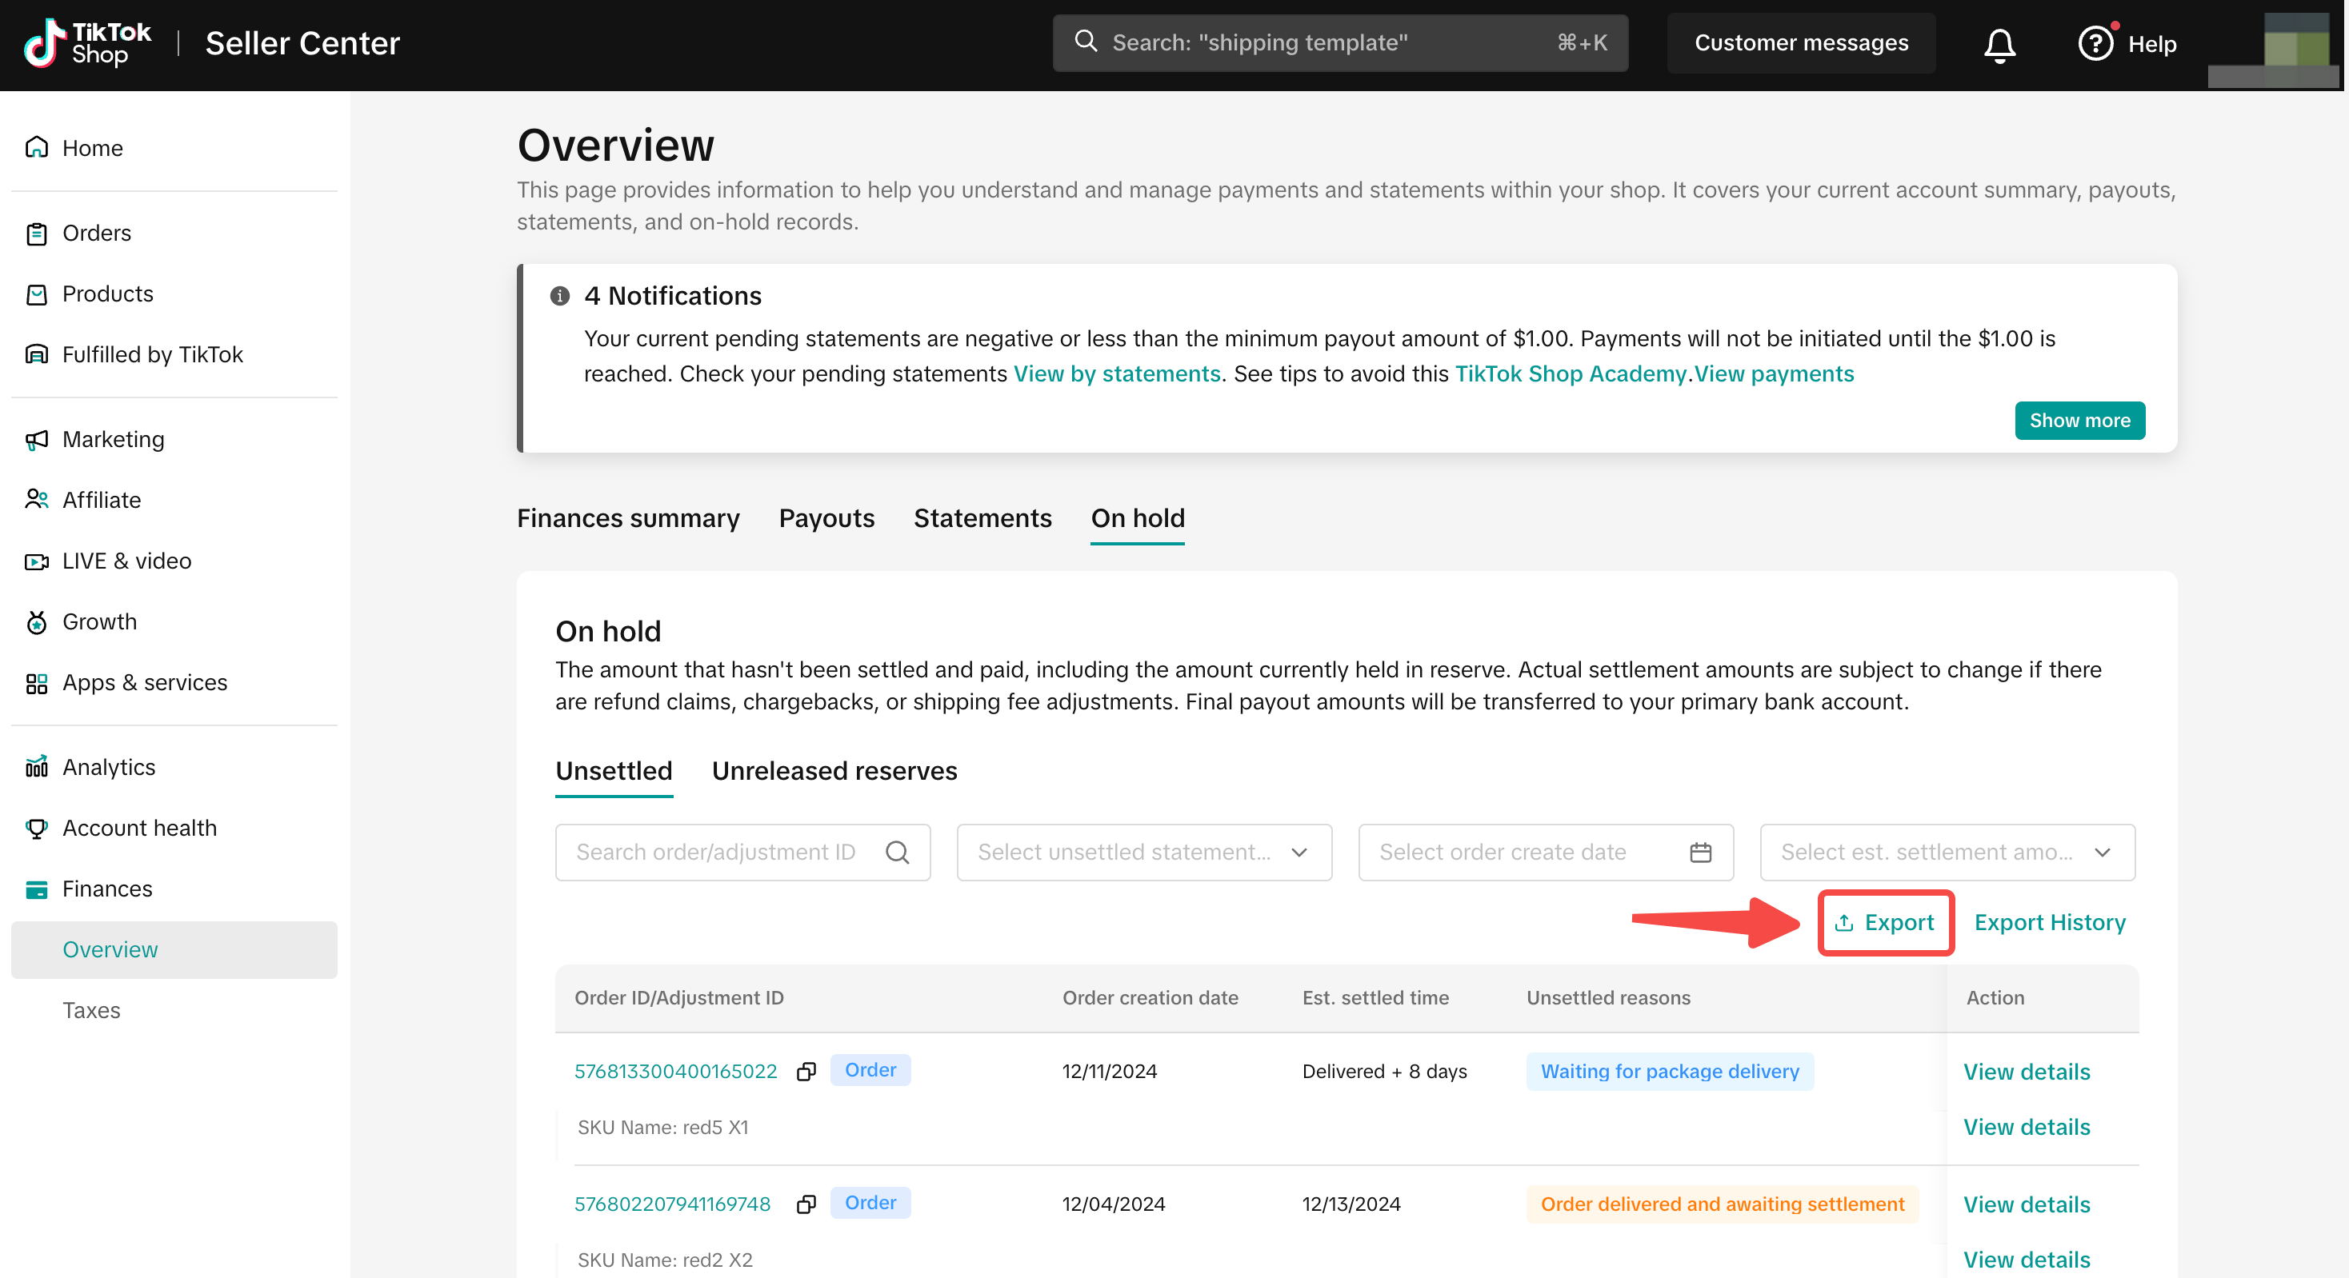This screenshot has width=2349, height=1278.
Task: Copy order ID 576813300400165022 via copy icon
Action: 806,1071
